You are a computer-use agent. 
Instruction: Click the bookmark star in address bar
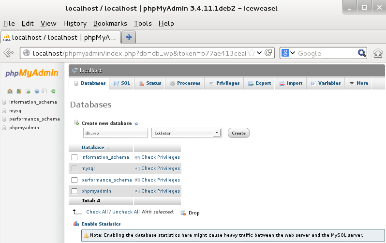click(252, 53)
